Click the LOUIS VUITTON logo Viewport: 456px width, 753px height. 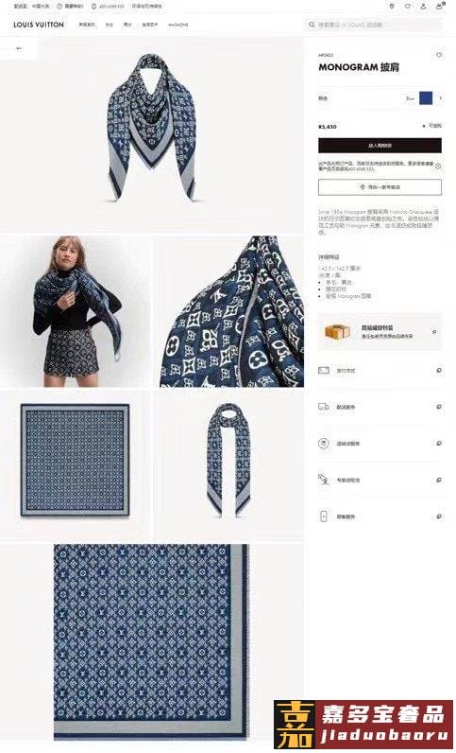tap(39, 25)
